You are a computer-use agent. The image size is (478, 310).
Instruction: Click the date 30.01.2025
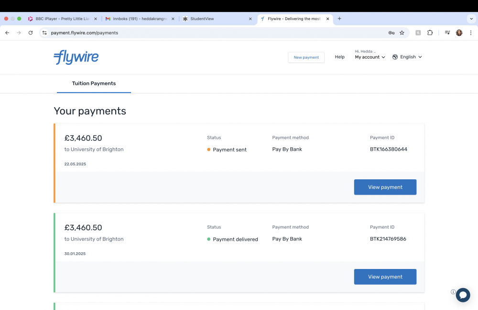point(75,254)
